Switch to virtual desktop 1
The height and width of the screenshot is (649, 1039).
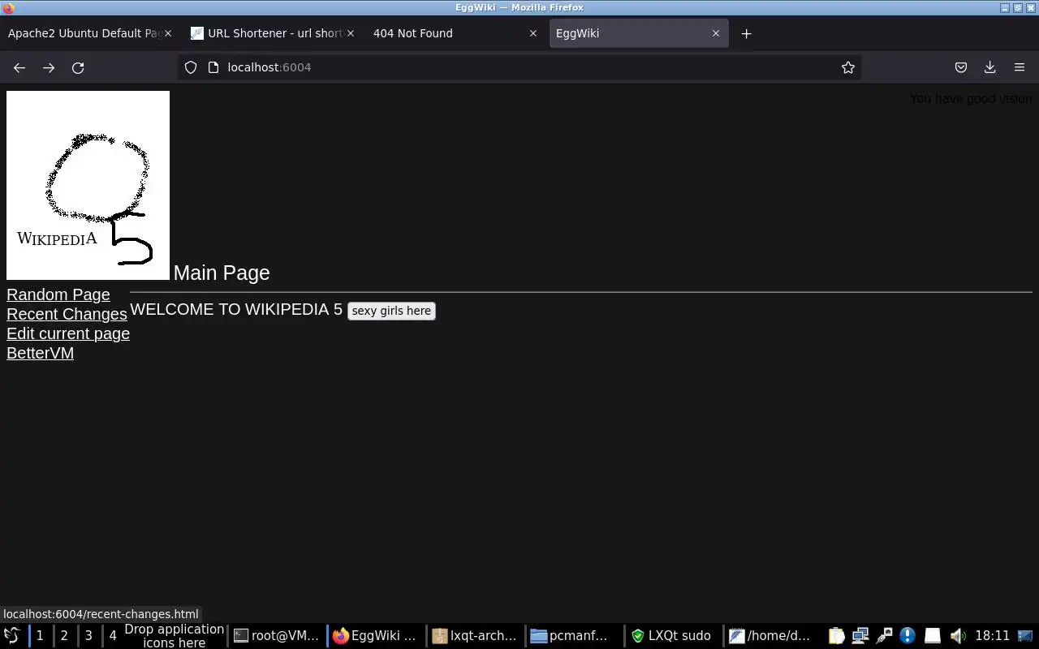pyautogui.click(x=40, y=635)
